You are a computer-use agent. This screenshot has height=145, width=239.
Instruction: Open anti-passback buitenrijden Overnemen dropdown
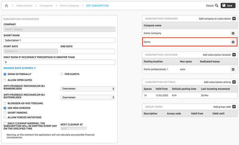88,97
